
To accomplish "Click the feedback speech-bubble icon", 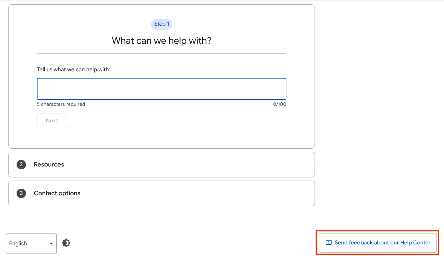I will 328,243.
